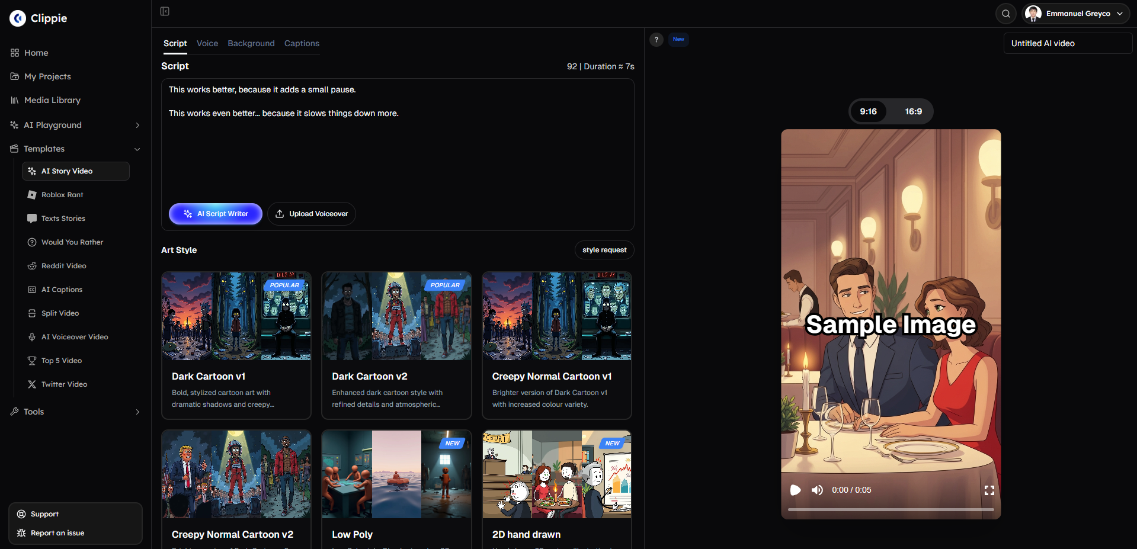Click the Home grid icon

click(x=15, y=53)
